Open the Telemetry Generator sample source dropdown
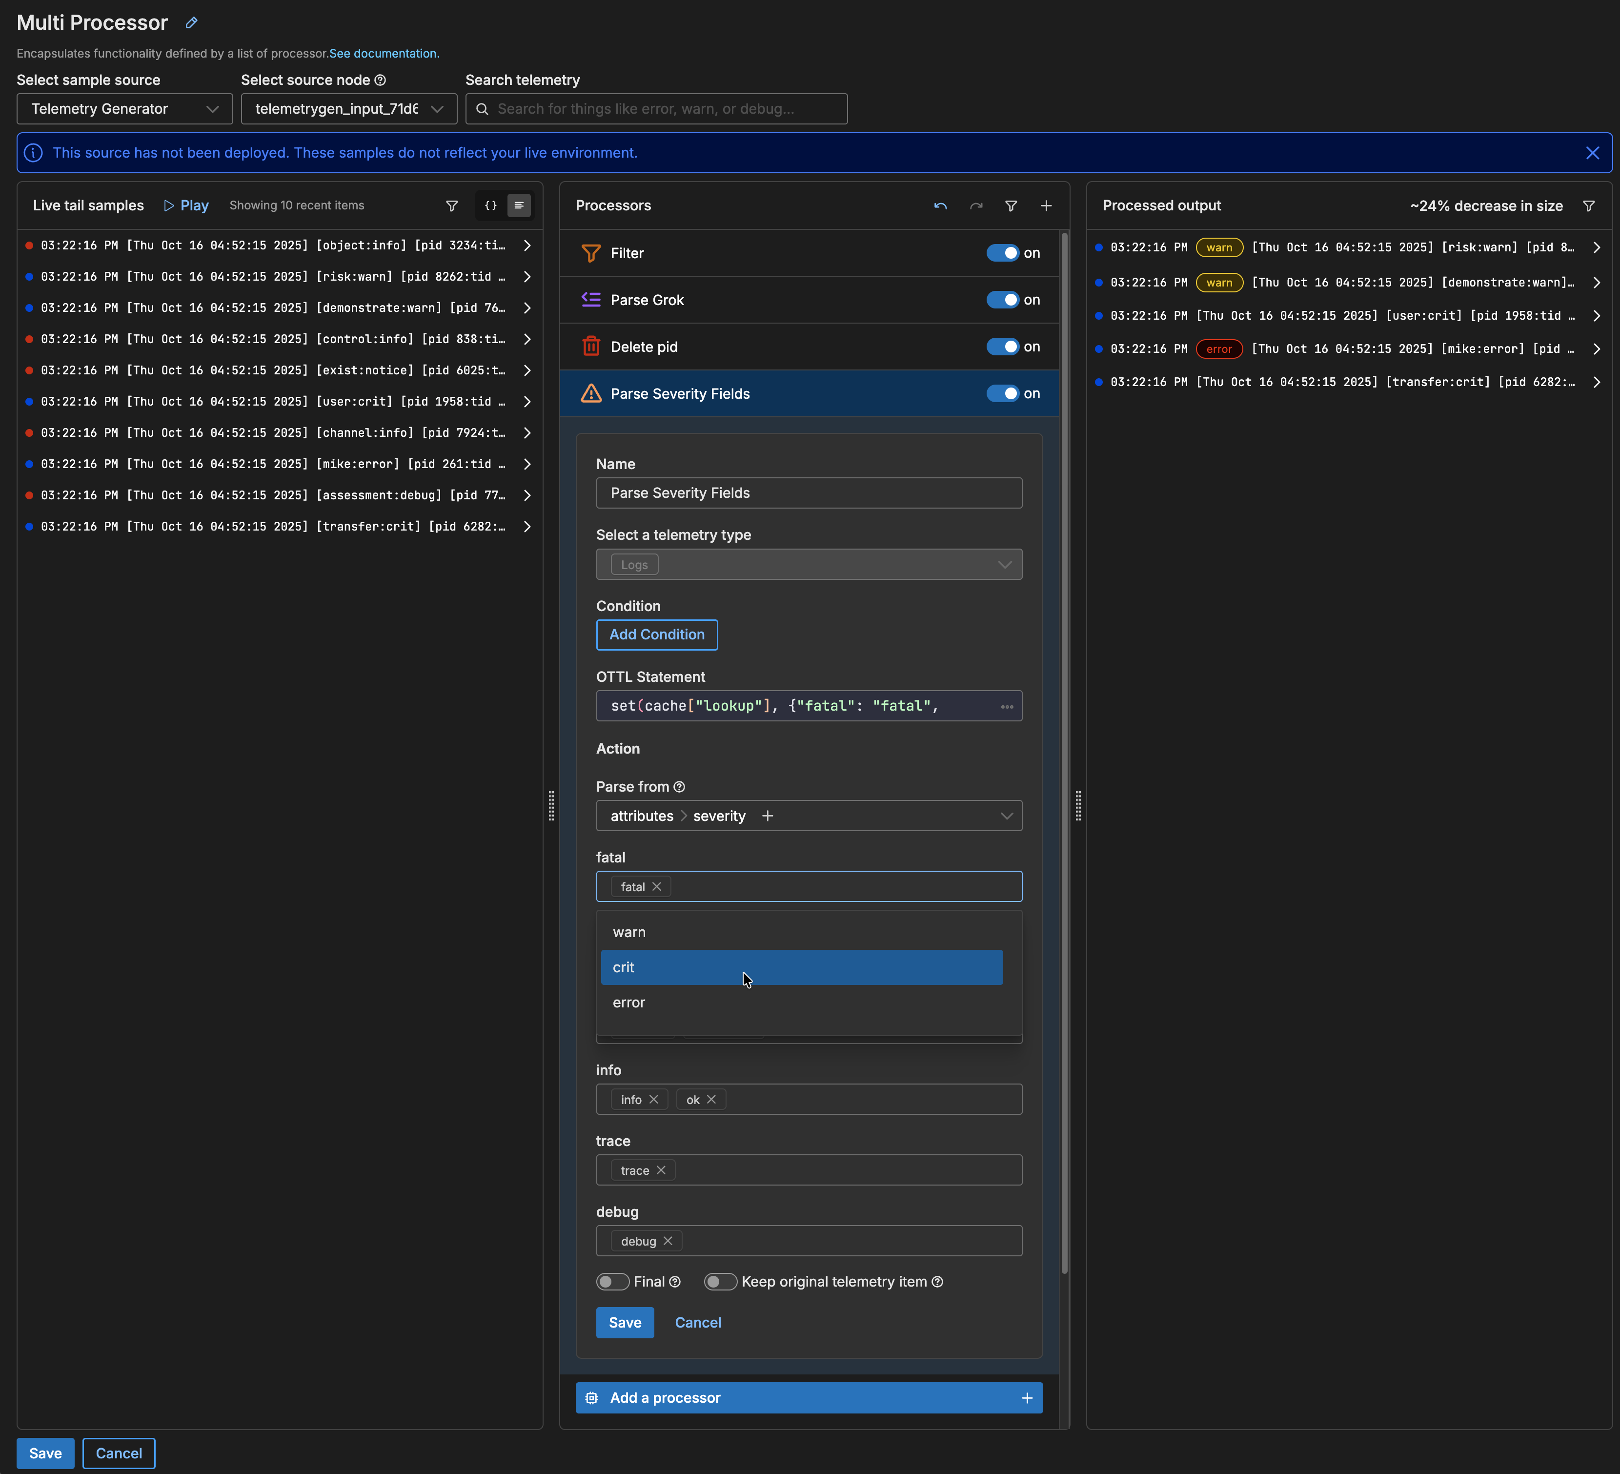This screenshot has height=1474, width=1620. (124, 108)
